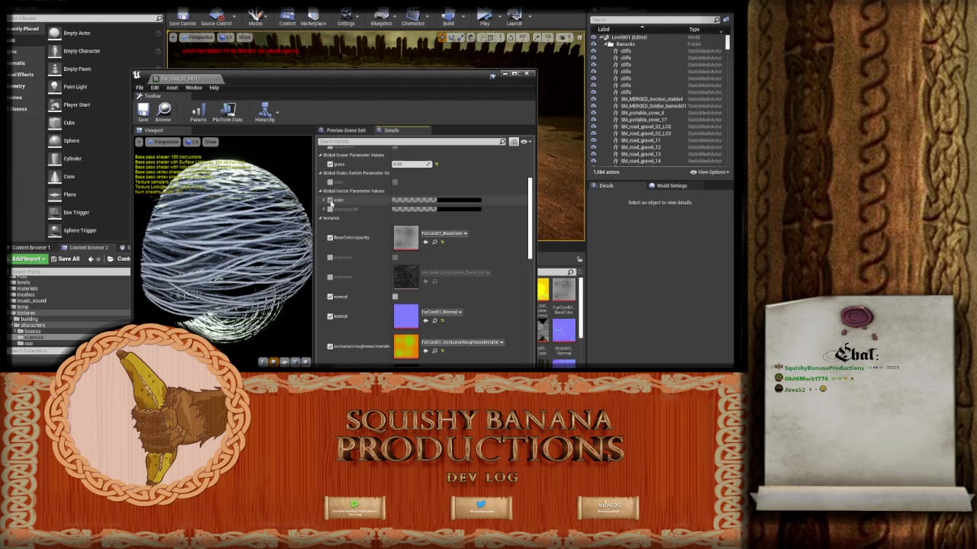
Task: Click search icon in Details search field
Action: [502, 142]
